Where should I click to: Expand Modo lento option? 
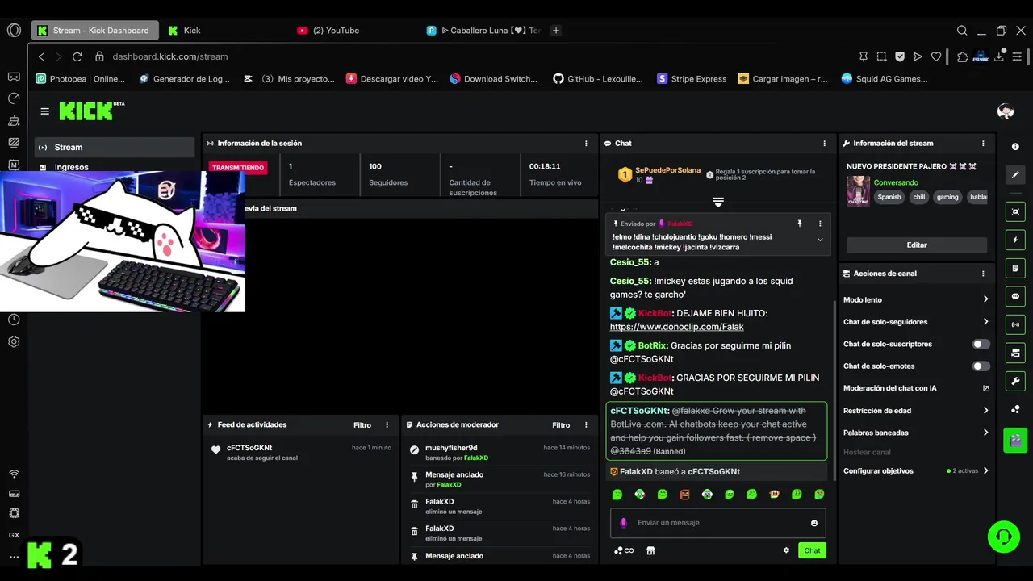(916, 299)
